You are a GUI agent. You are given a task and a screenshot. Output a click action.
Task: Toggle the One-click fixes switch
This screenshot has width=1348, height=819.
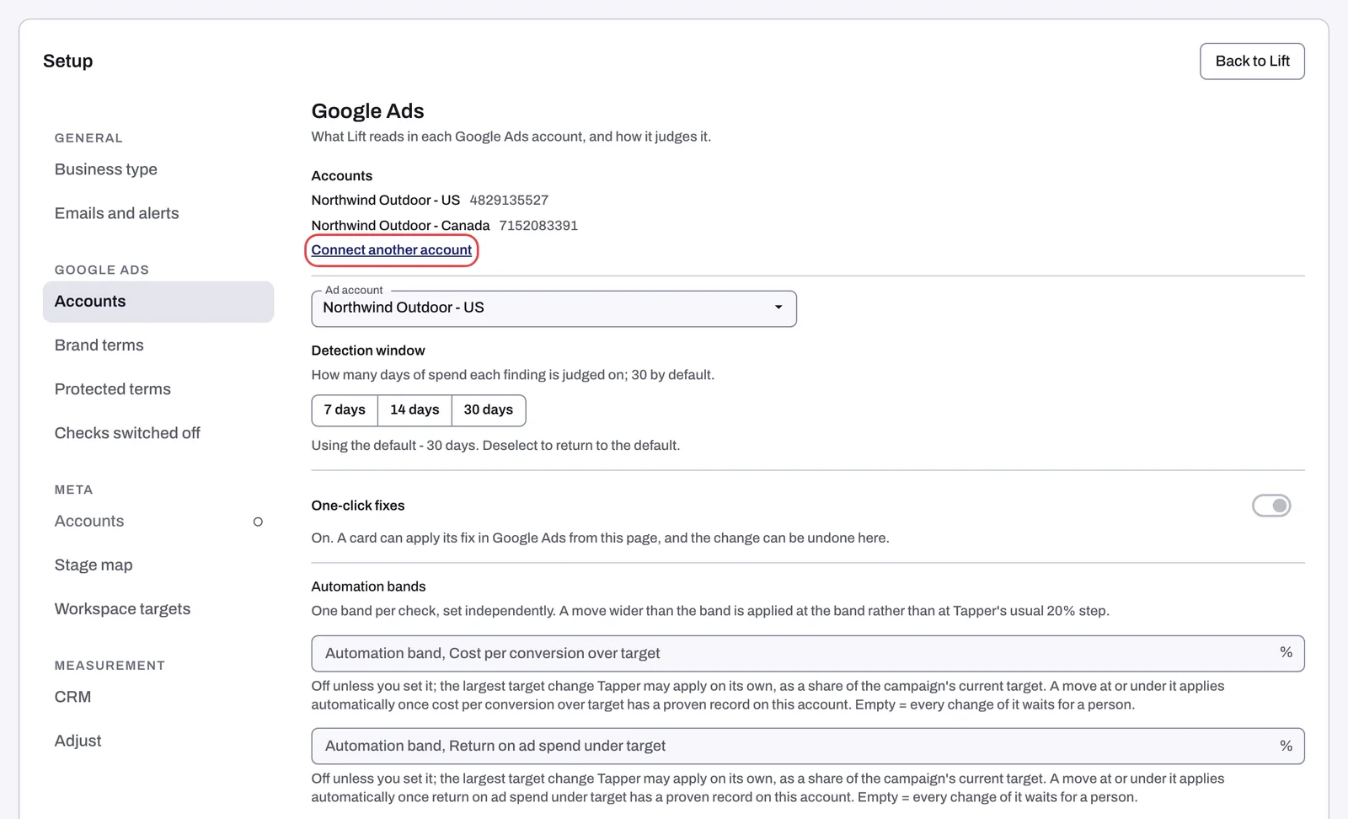coord(1271,506)
